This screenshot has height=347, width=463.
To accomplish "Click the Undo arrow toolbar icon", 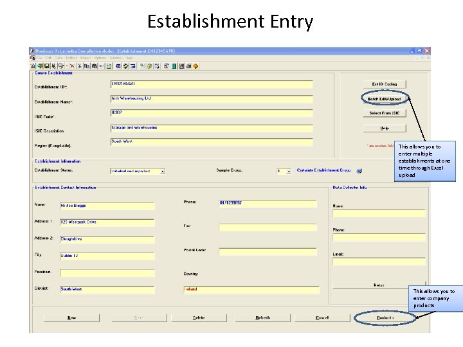I will 102,66.
